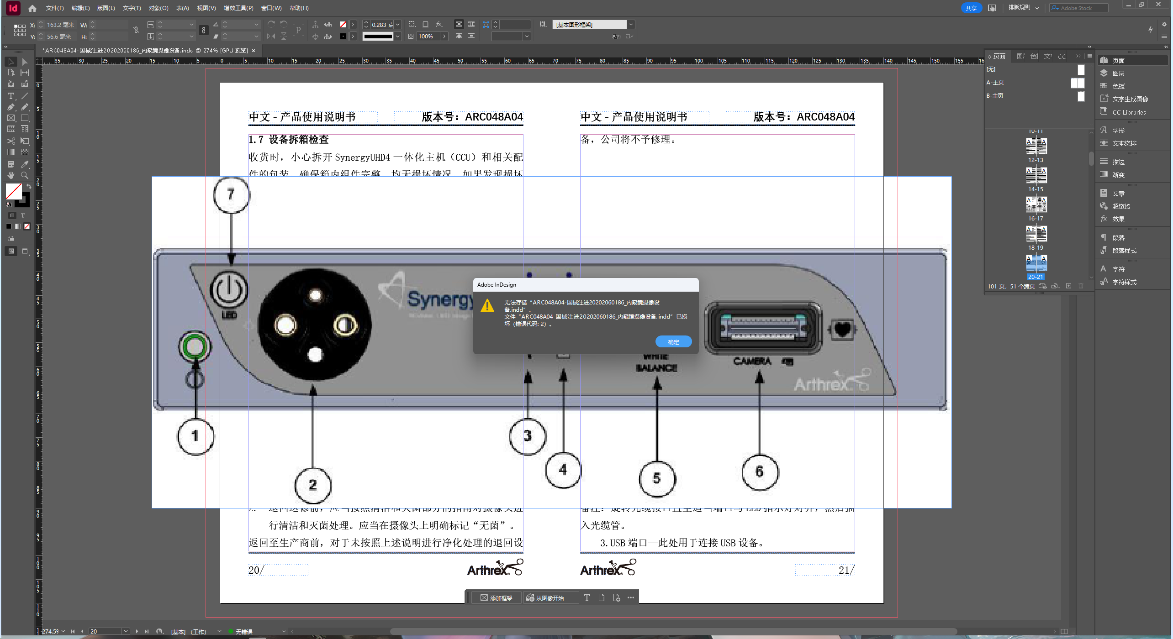Click the confirm button in error dialog

673,342
